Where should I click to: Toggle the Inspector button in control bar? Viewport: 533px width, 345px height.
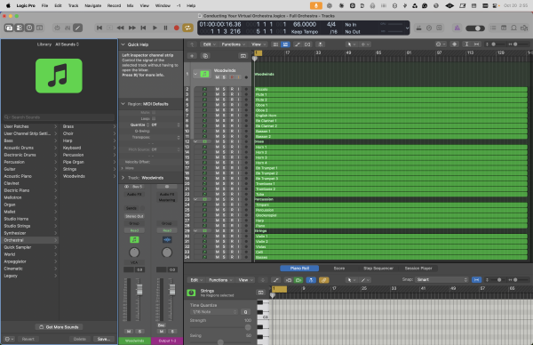20,28
